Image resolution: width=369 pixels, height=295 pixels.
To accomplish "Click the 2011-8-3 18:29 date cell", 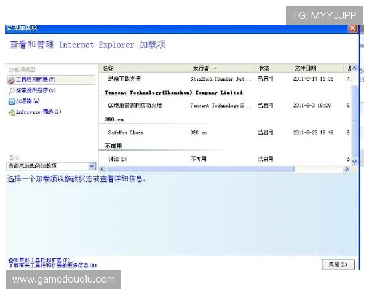I will click(x=312, y=106).
